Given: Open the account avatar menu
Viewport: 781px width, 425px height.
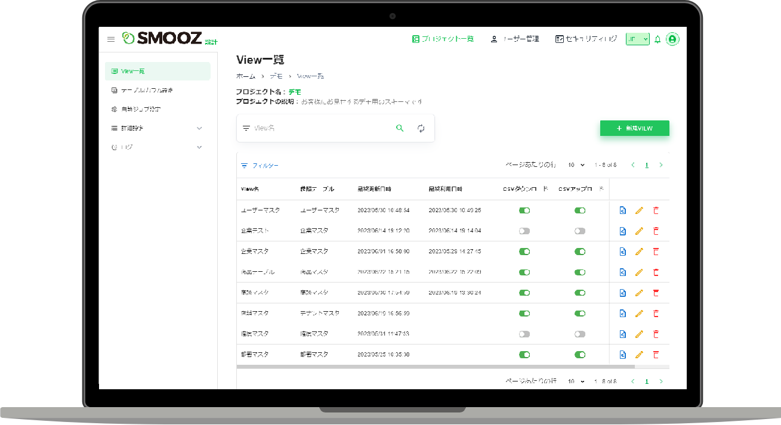Looking at the screenshot, I should pyautogui.click(x=672, y=39).
